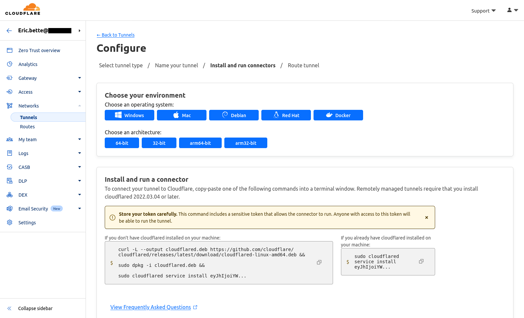524x318 pixels.
Task: Open Settings menu item
Action: coord(27,223)
